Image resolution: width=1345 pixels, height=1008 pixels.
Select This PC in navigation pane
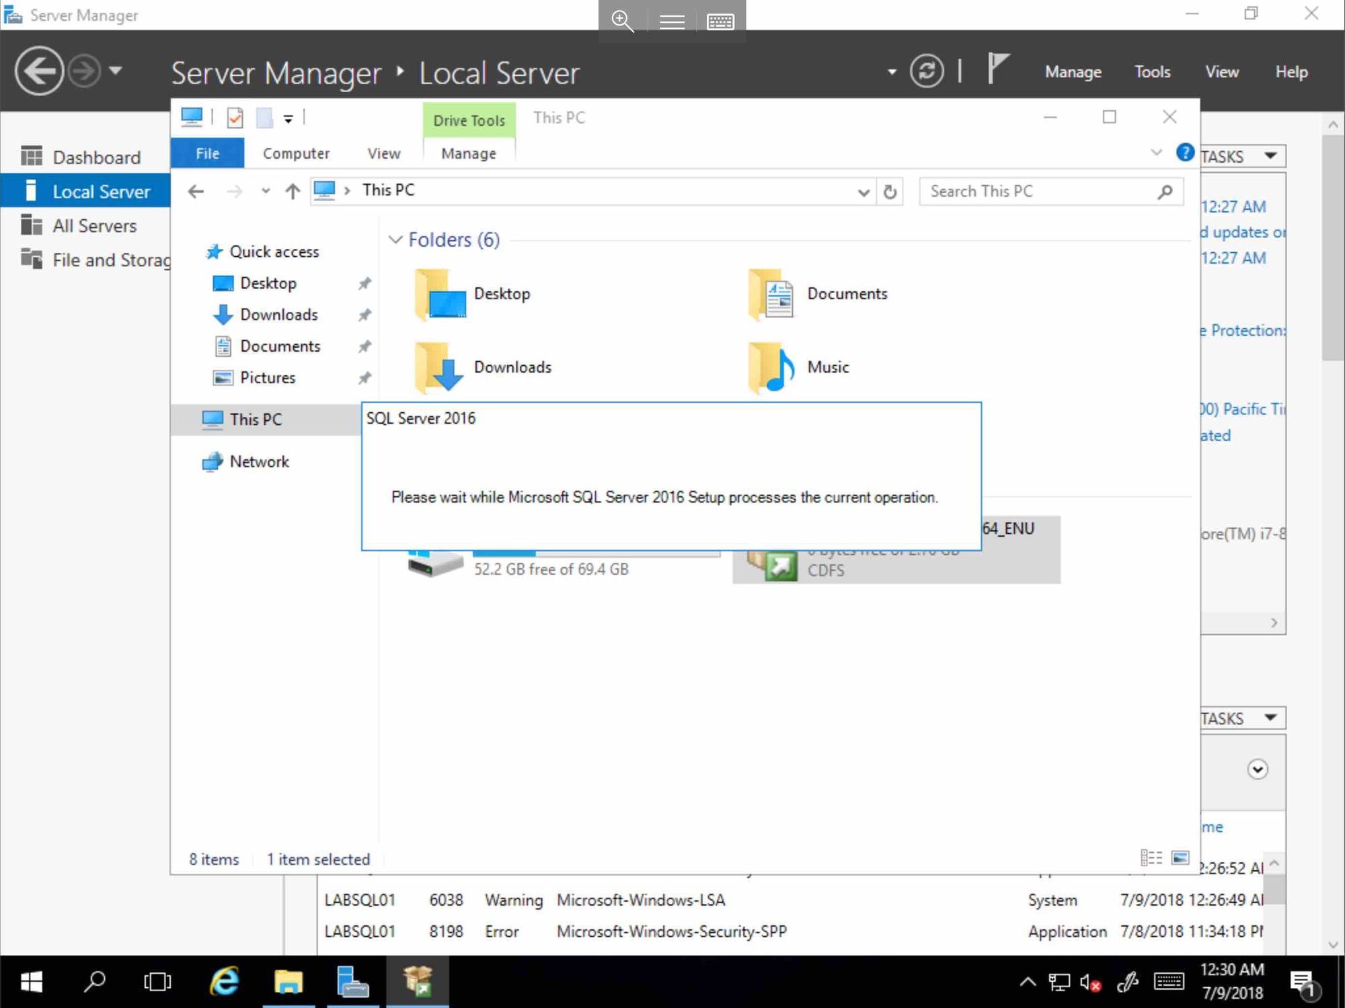[256, 420]
